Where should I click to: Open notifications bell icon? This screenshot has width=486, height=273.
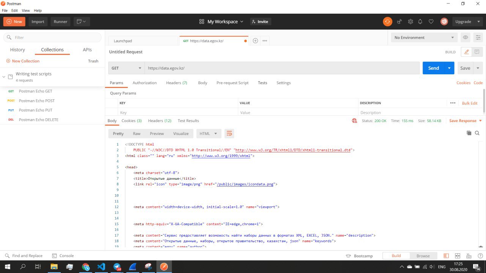[x=420, y=22]
